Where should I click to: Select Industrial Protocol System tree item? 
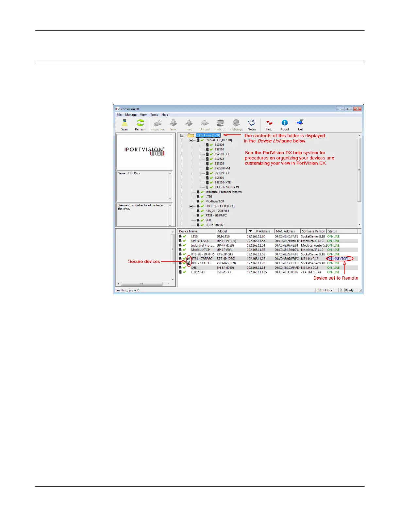pos(224,192)
